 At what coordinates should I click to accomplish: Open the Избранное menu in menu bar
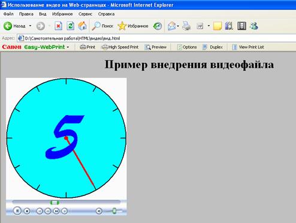[62, 14]
